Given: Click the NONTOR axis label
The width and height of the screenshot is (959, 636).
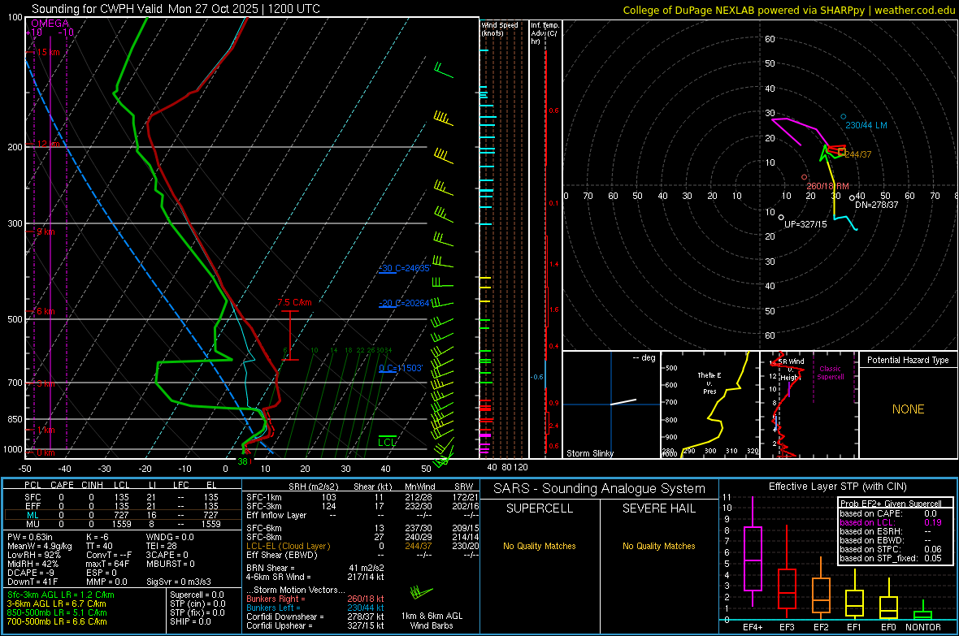Looking at the screenshot, I should point(923,627).
